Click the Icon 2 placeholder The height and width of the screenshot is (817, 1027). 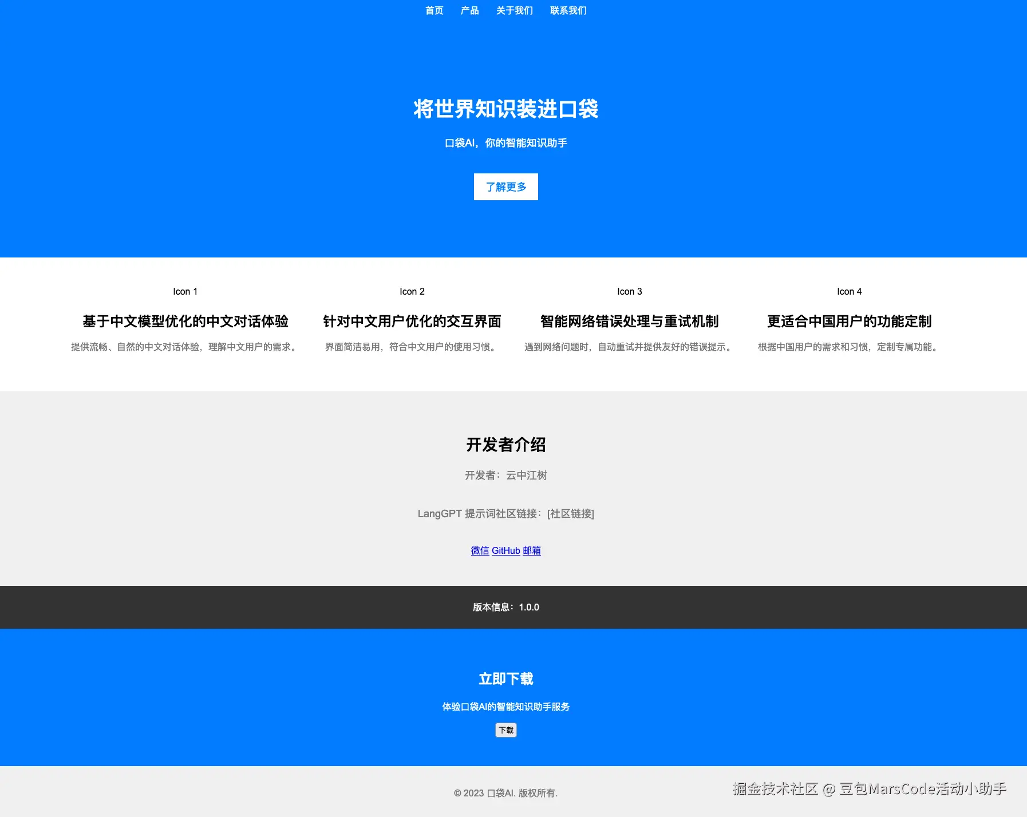412,291
